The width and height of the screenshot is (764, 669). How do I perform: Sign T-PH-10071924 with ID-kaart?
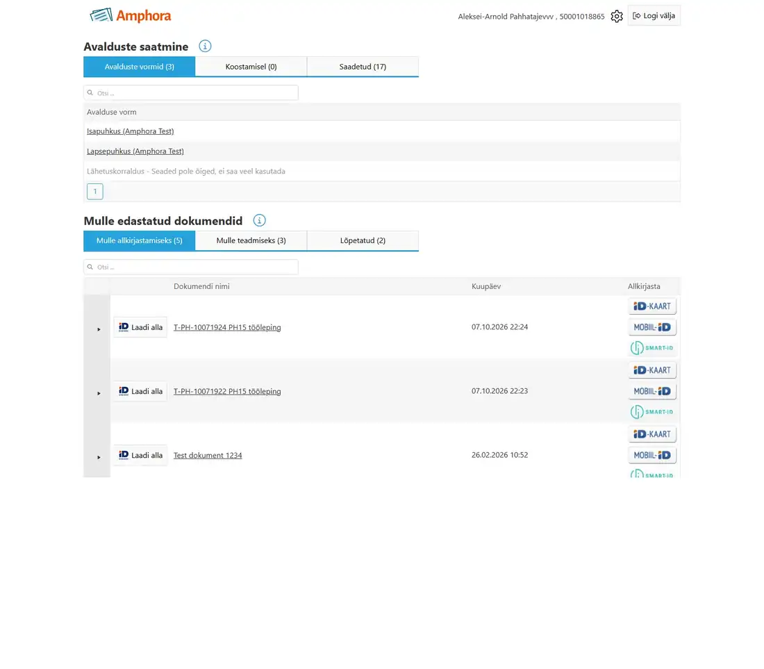(652, 306)
